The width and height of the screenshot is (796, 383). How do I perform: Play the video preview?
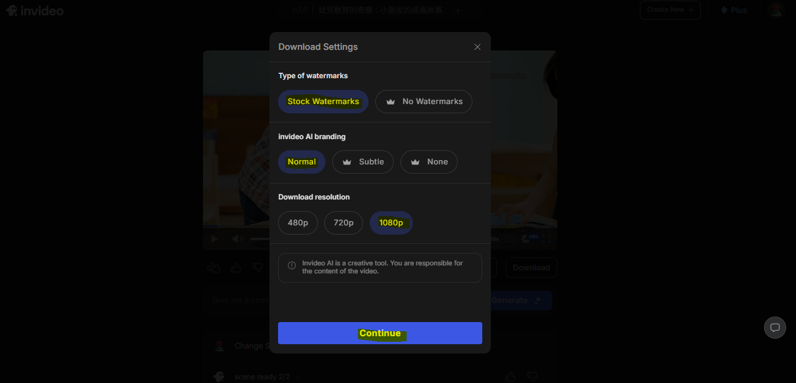point(214,239)
